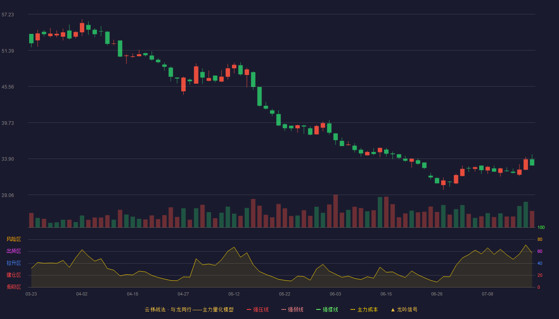Select the 拉升区 zone label
The image size is (559, 319).
coord(14,263)
